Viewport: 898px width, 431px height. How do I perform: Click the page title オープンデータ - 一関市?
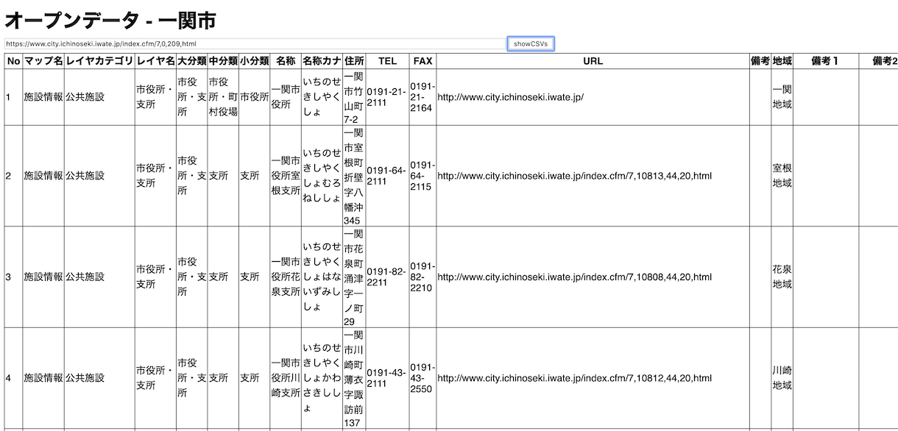110,21
